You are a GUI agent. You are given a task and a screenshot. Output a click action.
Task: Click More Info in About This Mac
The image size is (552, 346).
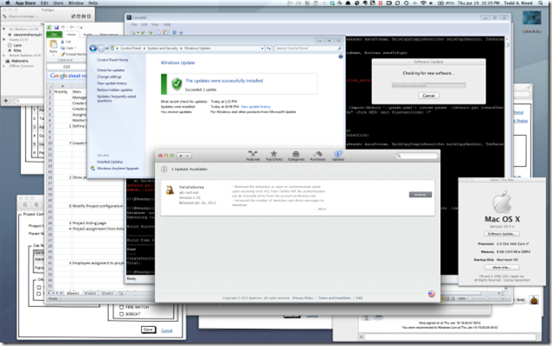click(502, 267)
